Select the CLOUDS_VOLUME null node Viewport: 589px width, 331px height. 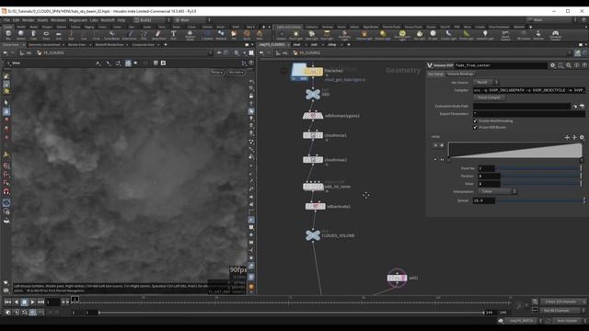313,235
